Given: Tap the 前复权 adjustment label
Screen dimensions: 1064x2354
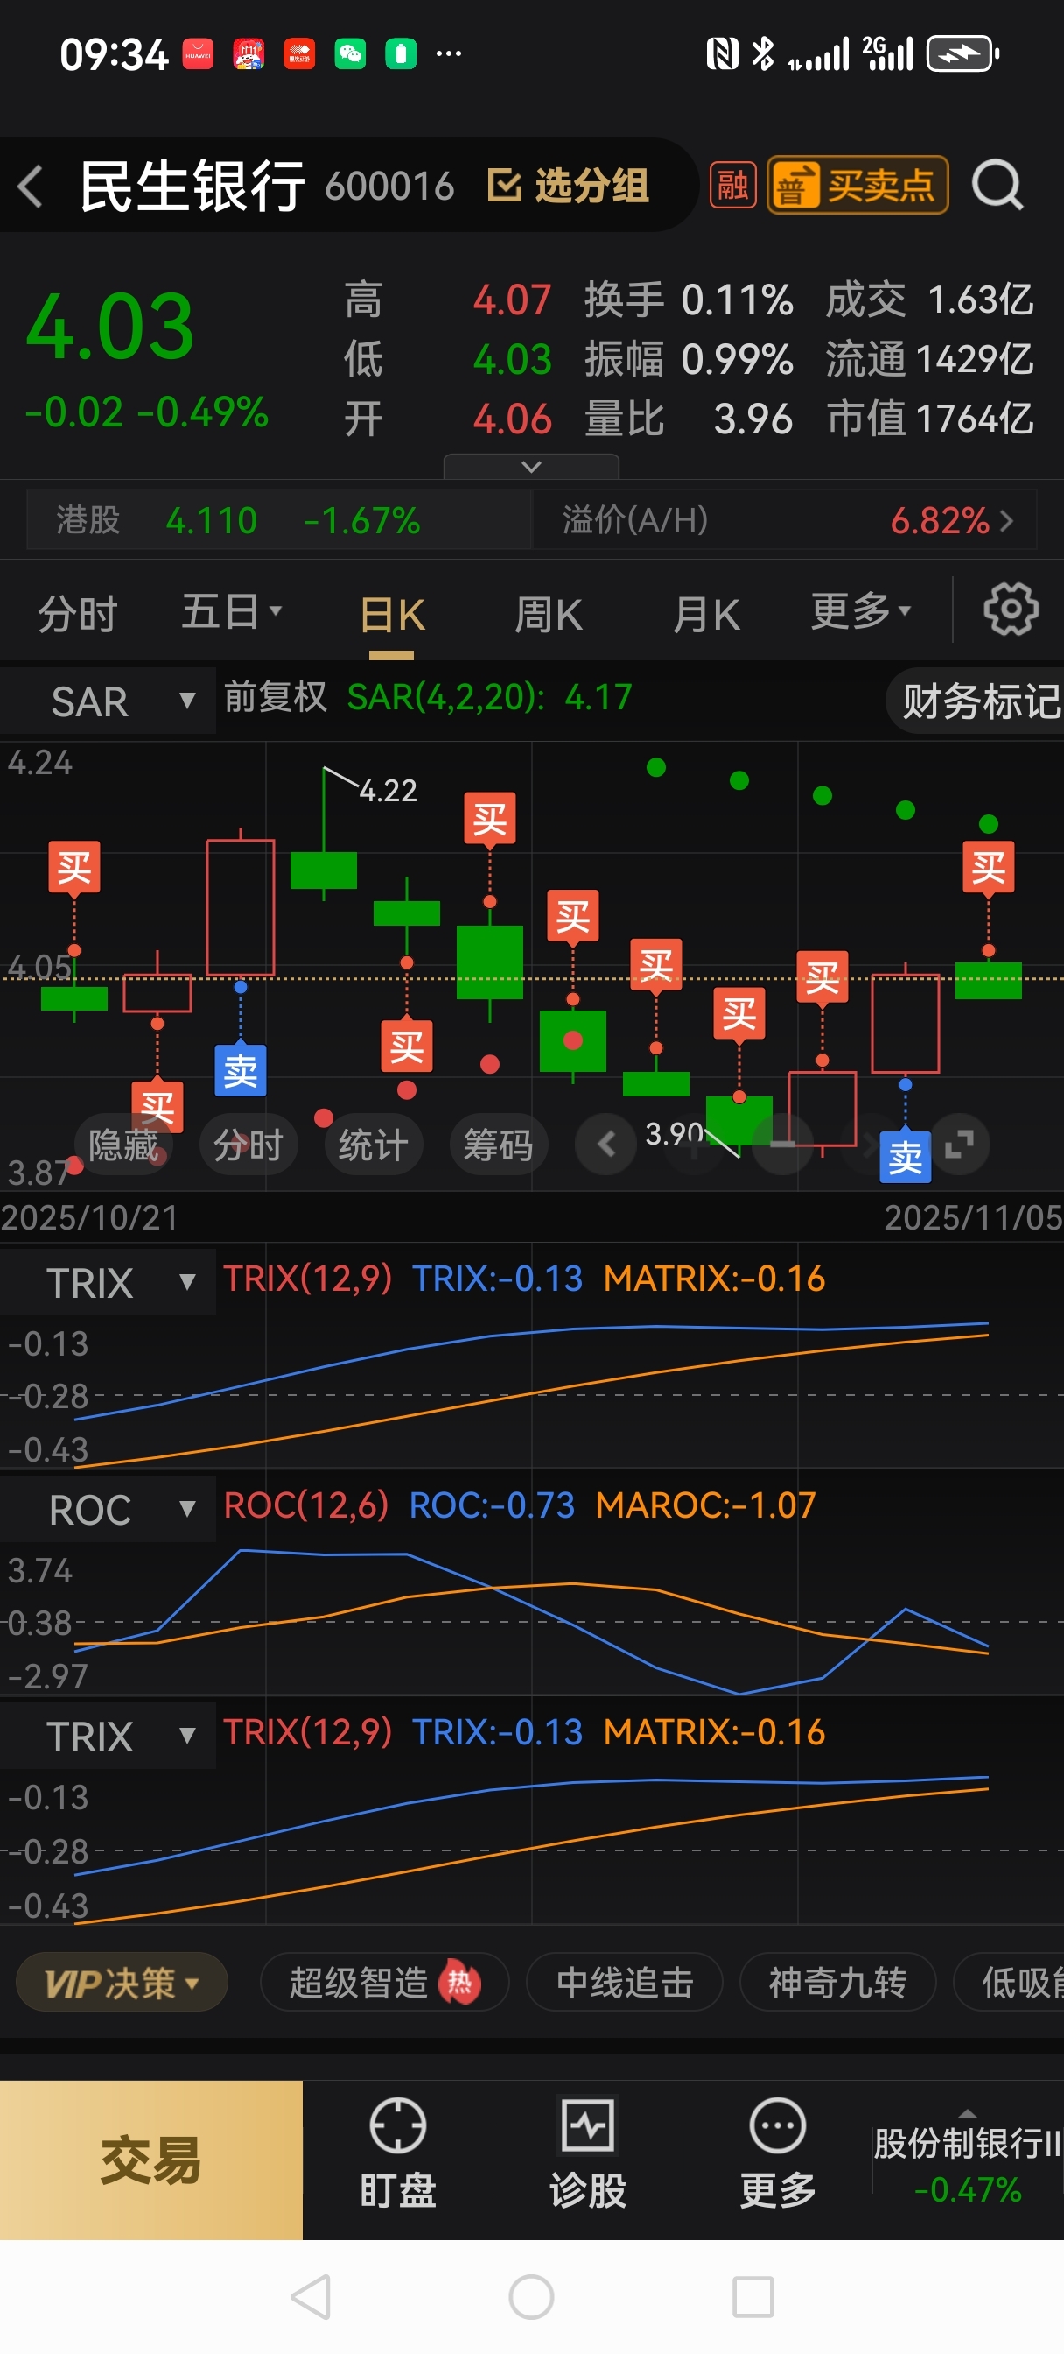Looking at the screenshot, I should [276, 697].
